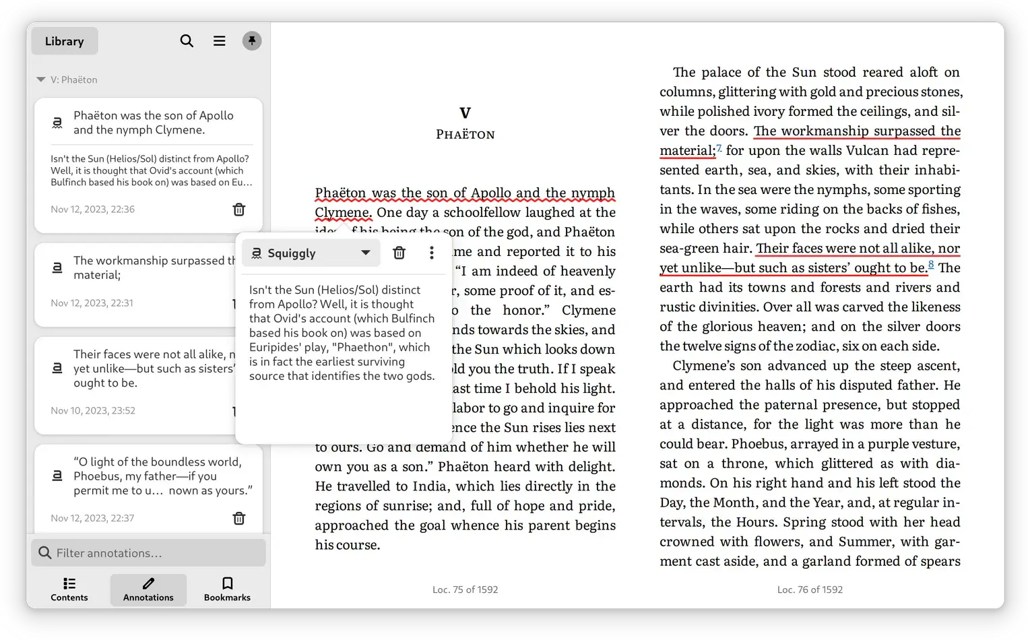Delete the 'O light of the boundless world' annotation
This screenshot has height=640, width=1028.
click(239, 518)
